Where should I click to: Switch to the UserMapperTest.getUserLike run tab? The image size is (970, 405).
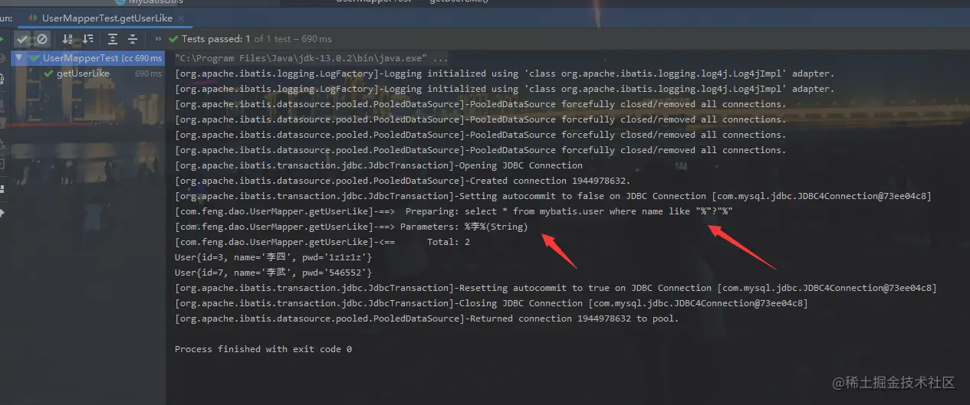click(107, 18)
